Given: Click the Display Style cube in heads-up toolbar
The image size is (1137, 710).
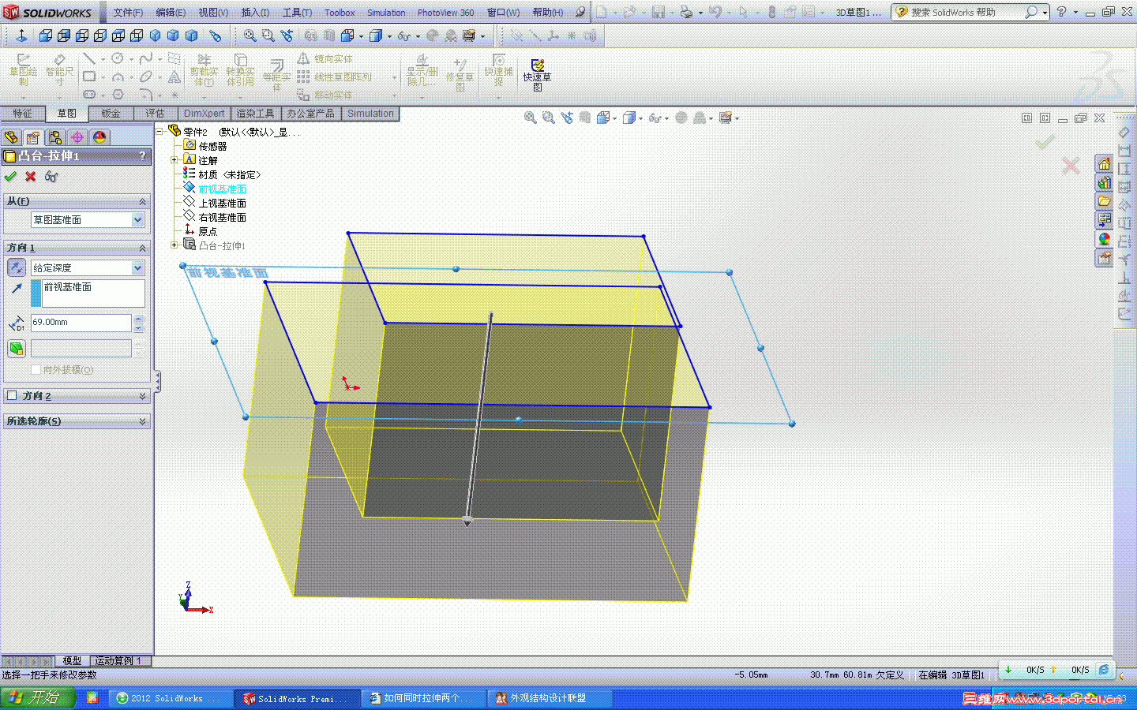Looking at the screenshot, I should click(629, 118).
